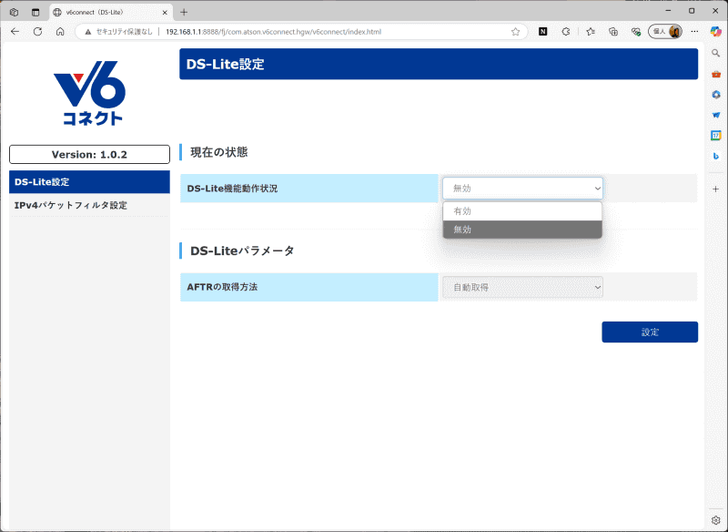Click the browser page refresh icon
728x532 pixels.
[x=36, y=31]
